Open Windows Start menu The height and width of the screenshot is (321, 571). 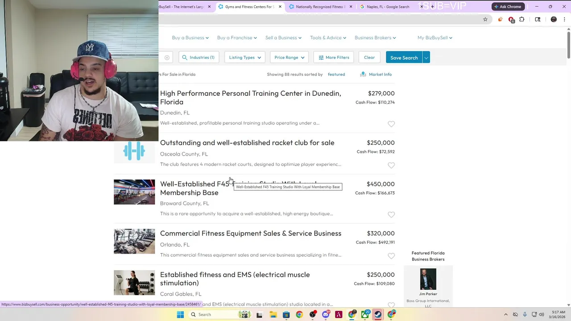click(180, 315)
